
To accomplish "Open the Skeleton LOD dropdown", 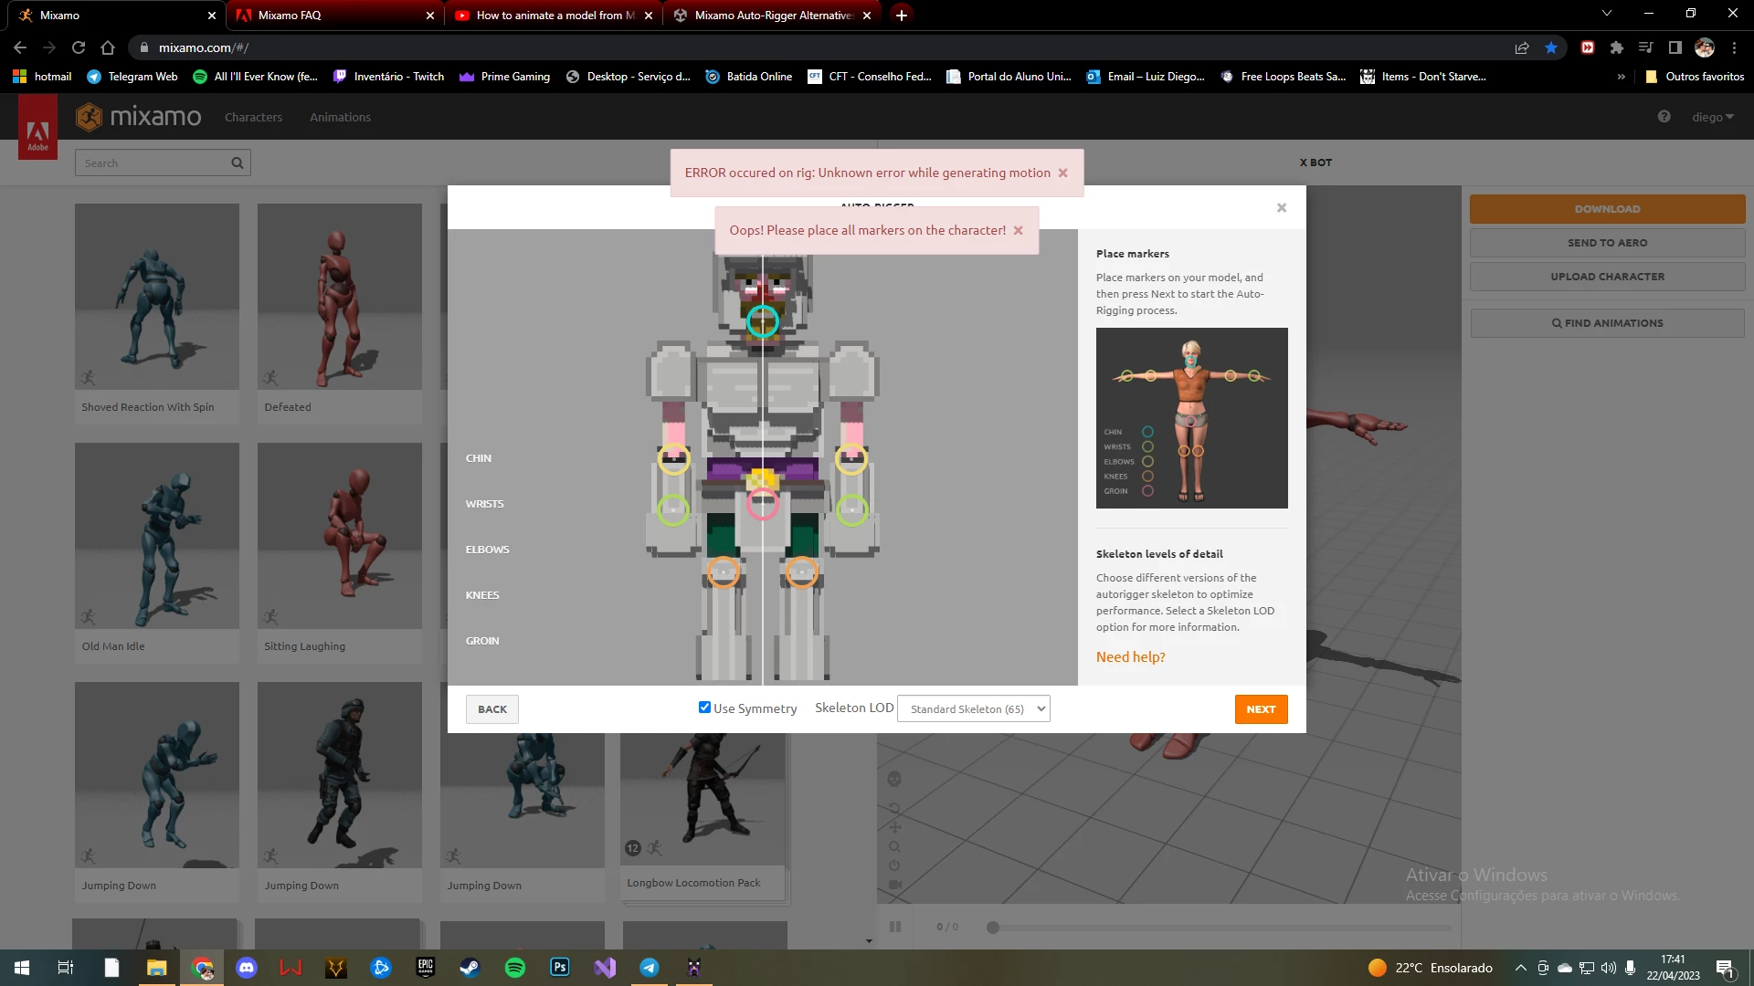I will point(974,708).
